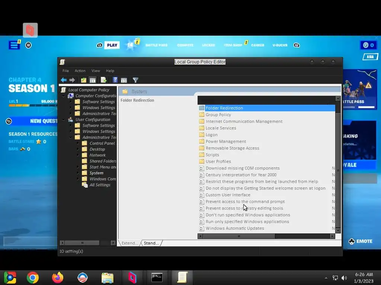Open Fortnite hamburger menu icon

pyautogui.click(x=15, y=45)
